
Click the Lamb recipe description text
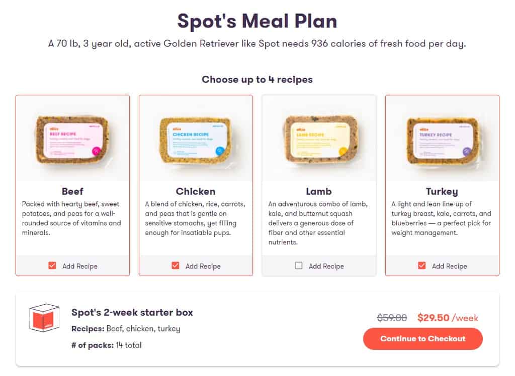coord(318,223)
